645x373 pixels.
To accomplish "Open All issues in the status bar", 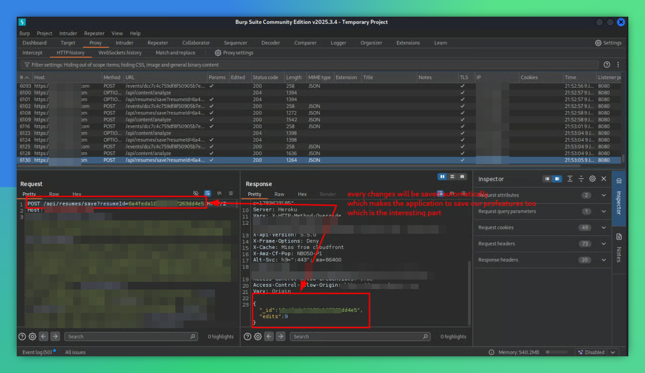I will coord(75,352).
